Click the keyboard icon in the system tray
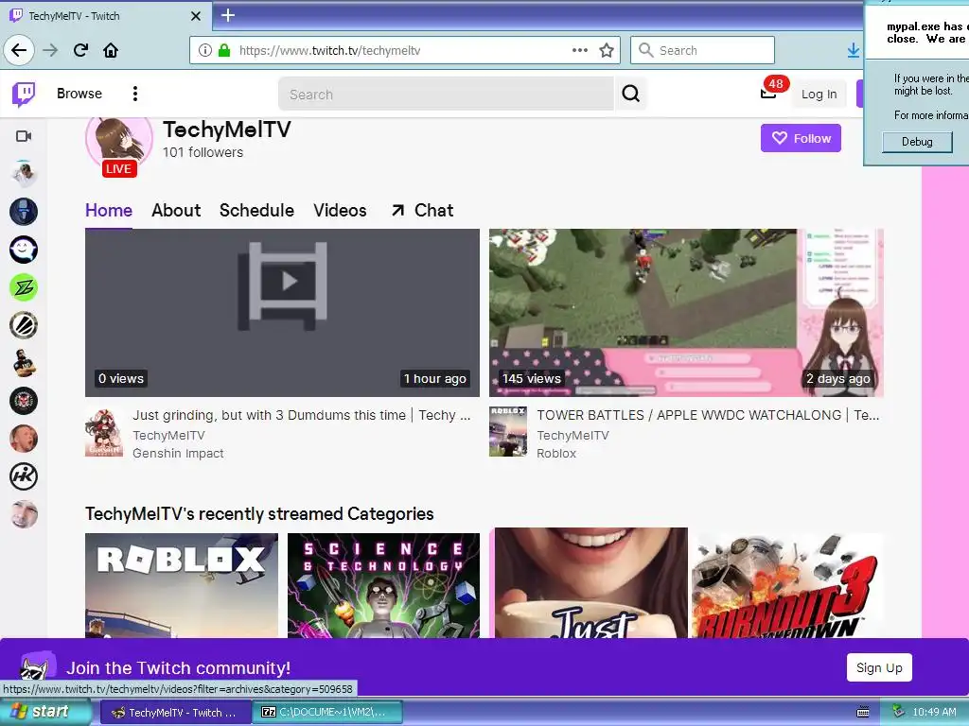969x726 pixels. 863,713
